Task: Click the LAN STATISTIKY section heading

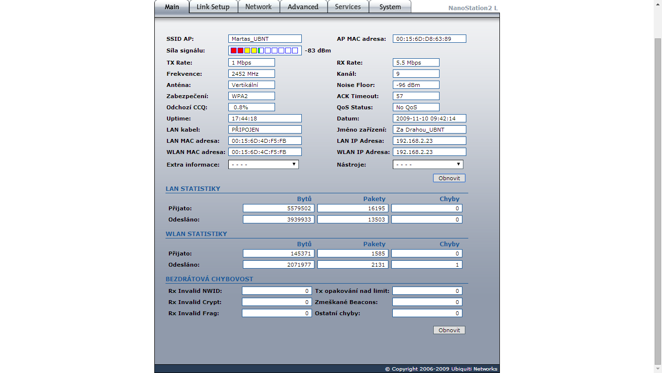Action: click(193, 188)
